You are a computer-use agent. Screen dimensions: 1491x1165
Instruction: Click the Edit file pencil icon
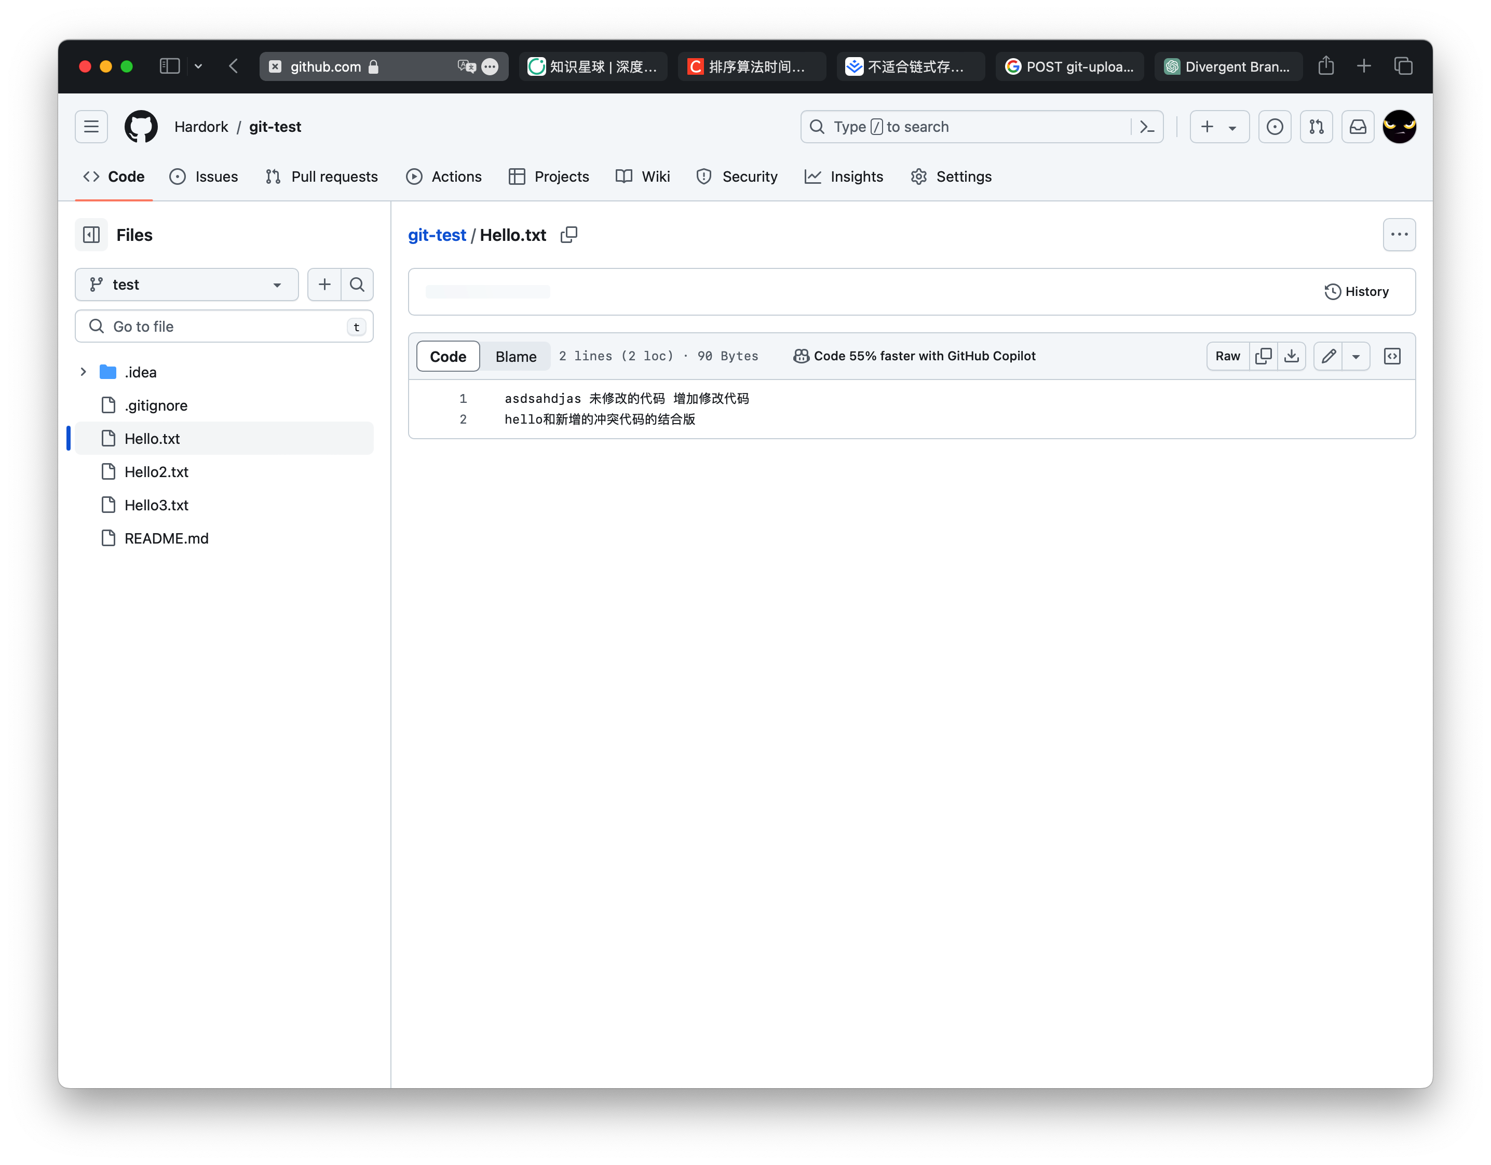(1329, 356)
